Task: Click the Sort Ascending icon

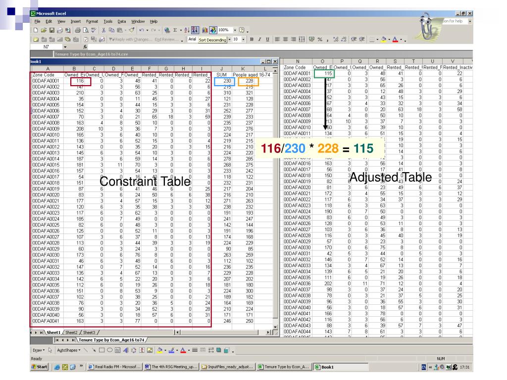Action: 187,30
